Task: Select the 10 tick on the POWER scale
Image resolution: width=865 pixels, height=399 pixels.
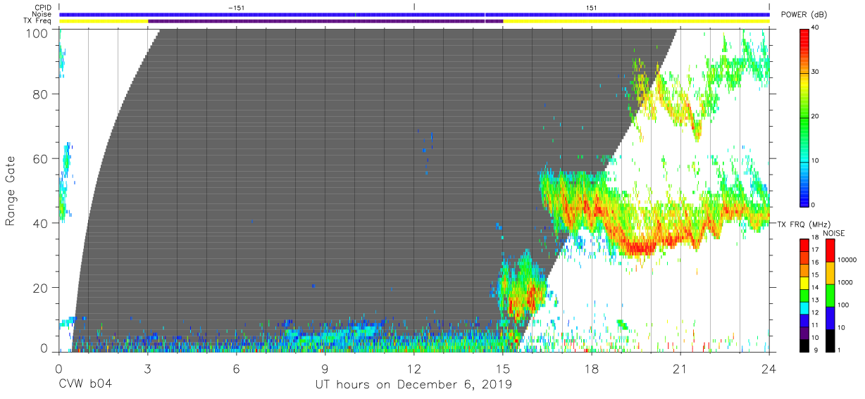Action: [x=816, y=160]
